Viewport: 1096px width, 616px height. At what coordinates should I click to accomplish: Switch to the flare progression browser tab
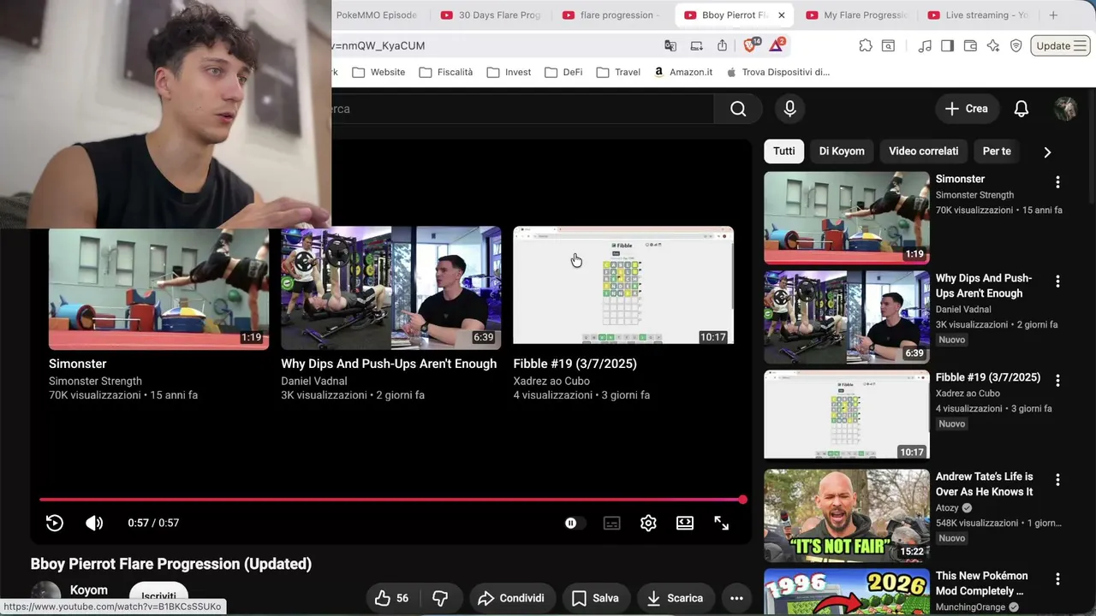point(612,15)
